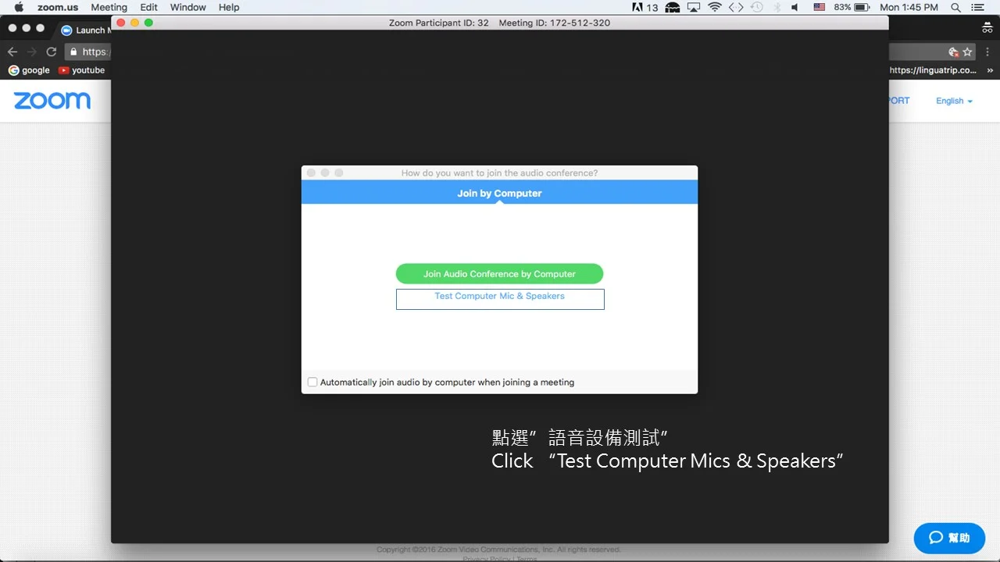This screenshot has width=1000, height=562.
Task: Open the Help menu
Action: coord(229,7)
